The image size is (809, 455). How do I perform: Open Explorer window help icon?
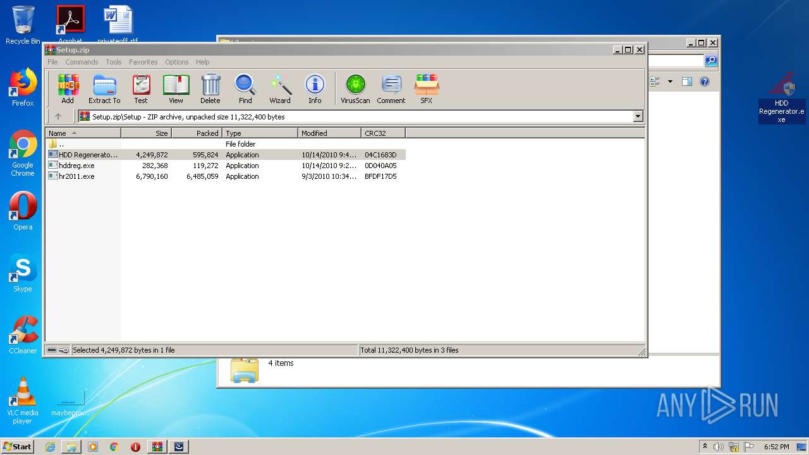click(705, 82)
